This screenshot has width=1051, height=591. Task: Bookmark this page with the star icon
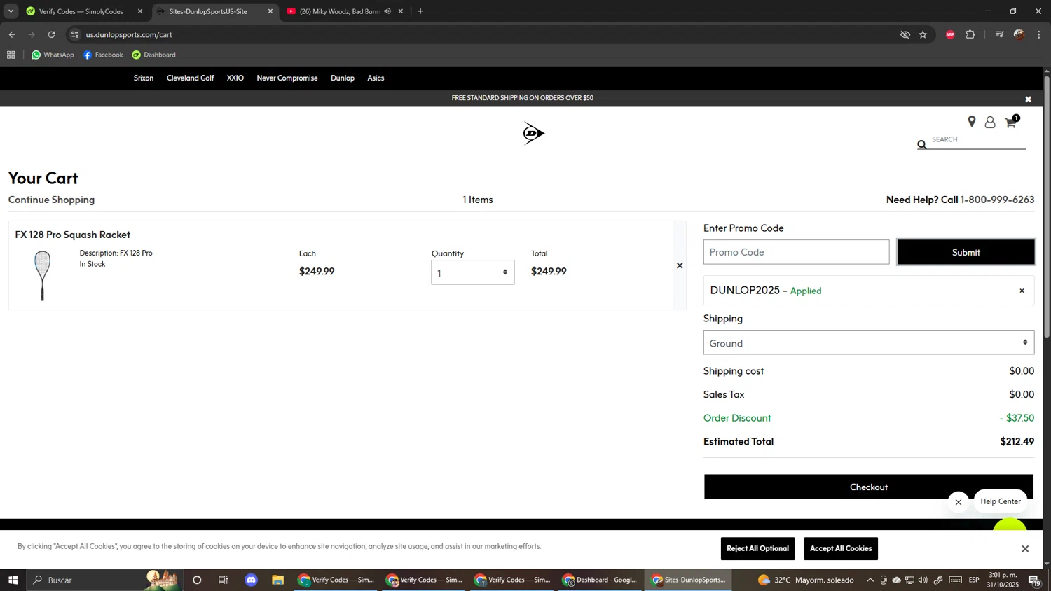click(923, 34)
